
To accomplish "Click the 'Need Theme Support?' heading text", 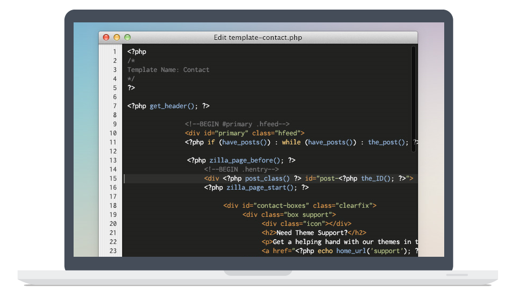I will click(312, 233).
